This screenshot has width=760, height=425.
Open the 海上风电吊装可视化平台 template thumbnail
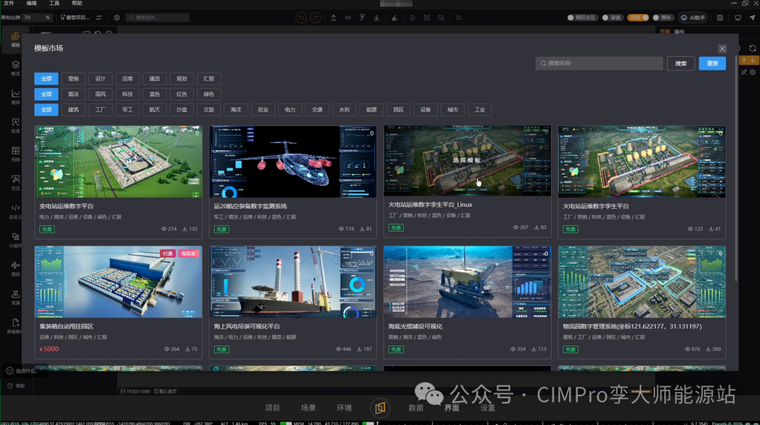pyautogui.click(x=293, y=282)
